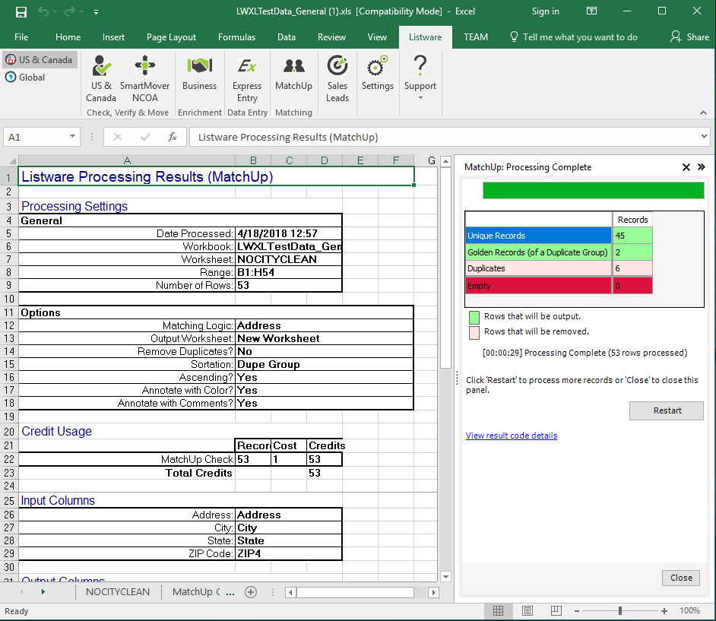Adjust the zoom level slider

coord(620,611)
